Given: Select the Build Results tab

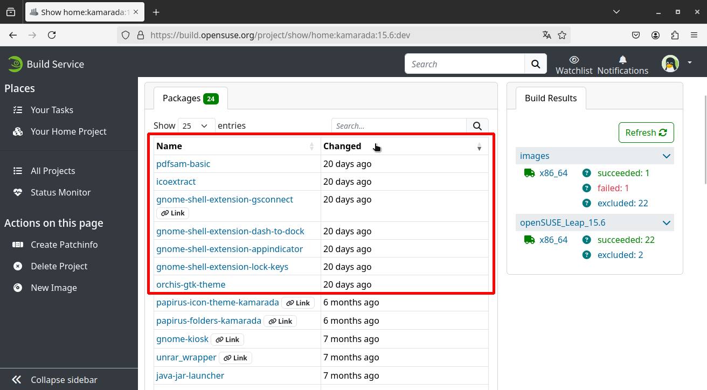Looking at the screenshot, I should click(x=551, y=98).
